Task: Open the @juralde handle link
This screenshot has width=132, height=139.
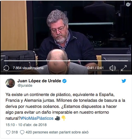Action: coord(25,85)
